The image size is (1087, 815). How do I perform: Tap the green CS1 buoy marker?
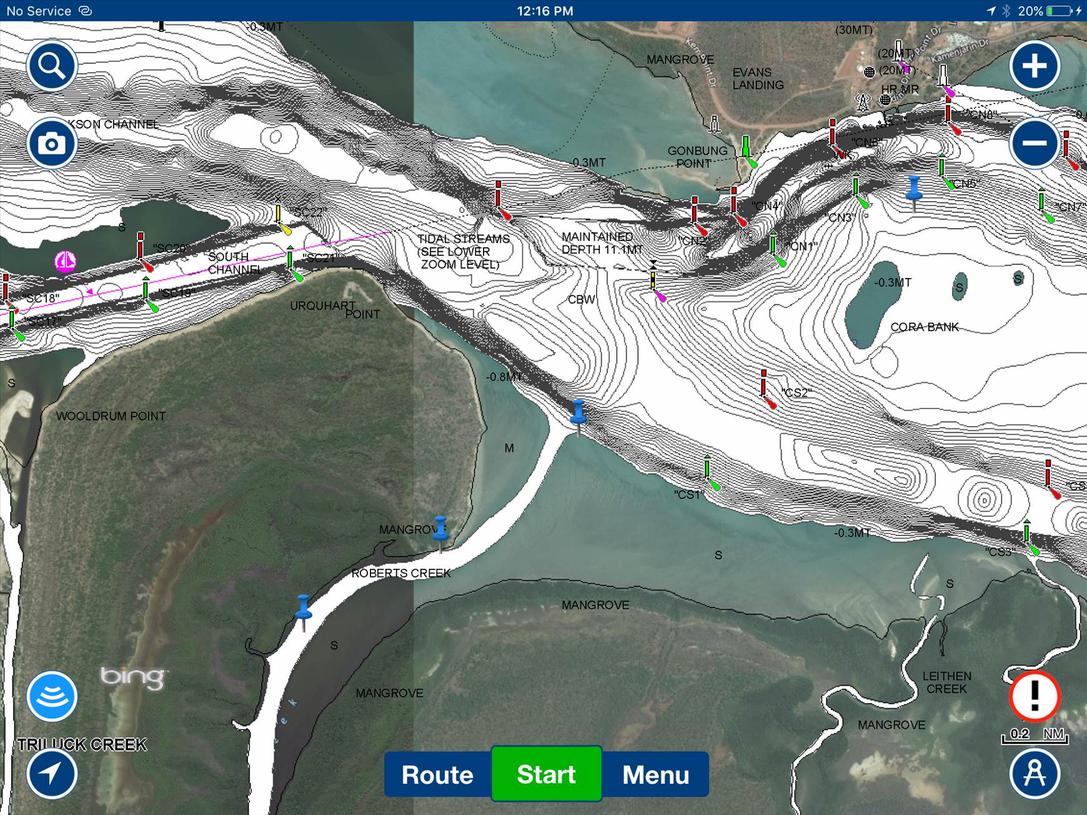coord(708,472)
